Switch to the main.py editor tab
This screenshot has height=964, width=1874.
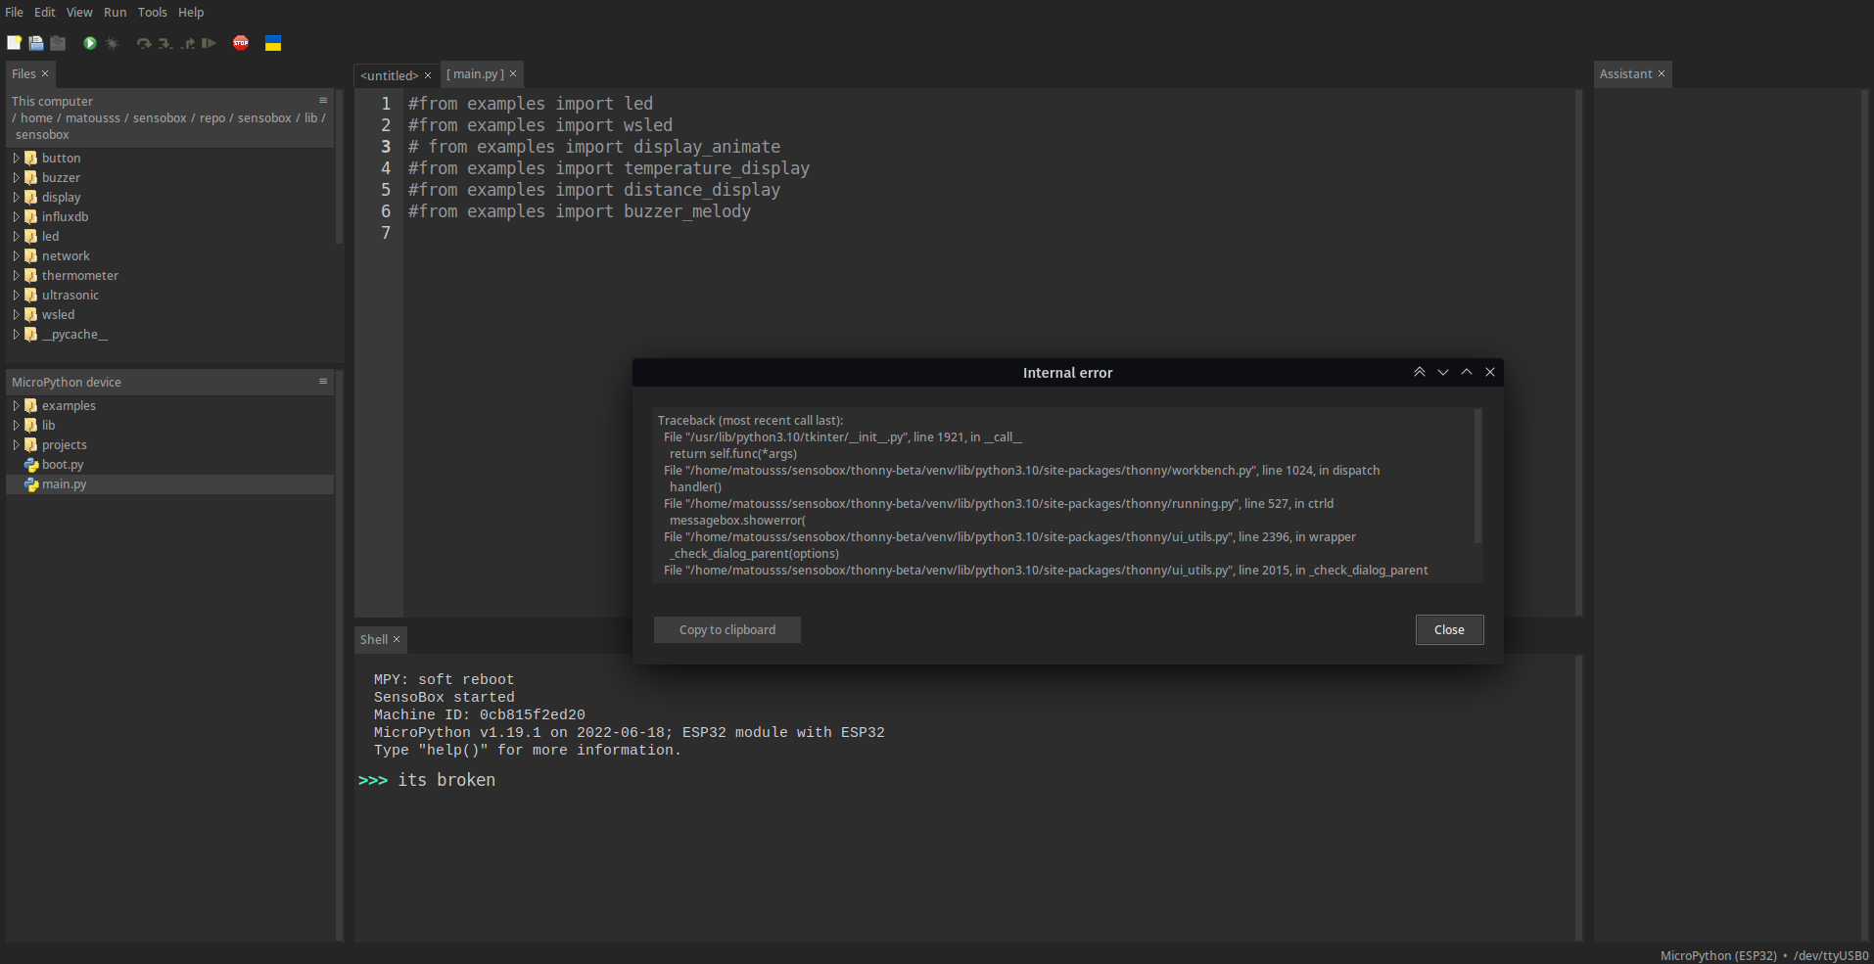477,73
